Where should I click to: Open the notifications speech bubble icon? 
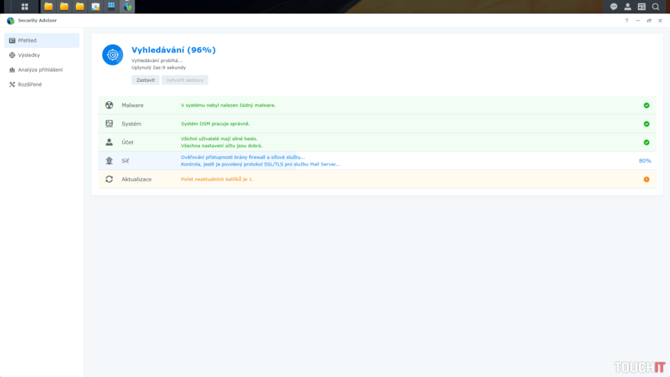click(614, 7)
